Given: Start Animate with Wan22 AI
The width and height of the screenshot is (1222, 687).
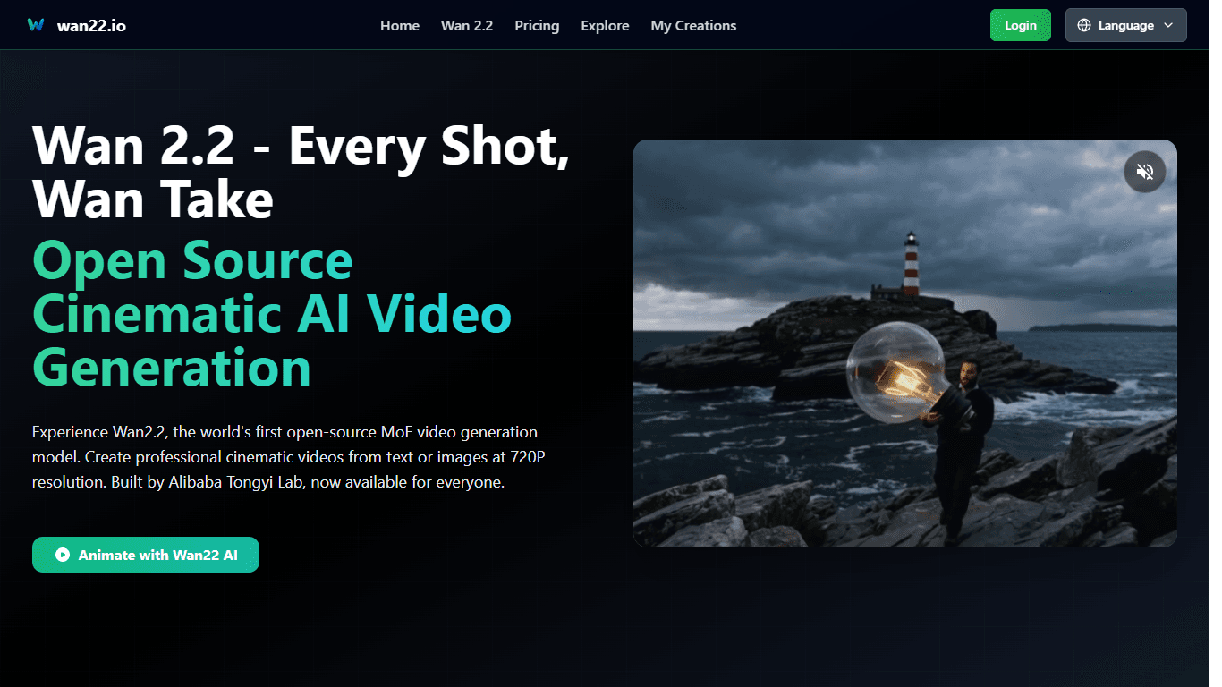Looking at the screenshot, I should pos(146,555).
